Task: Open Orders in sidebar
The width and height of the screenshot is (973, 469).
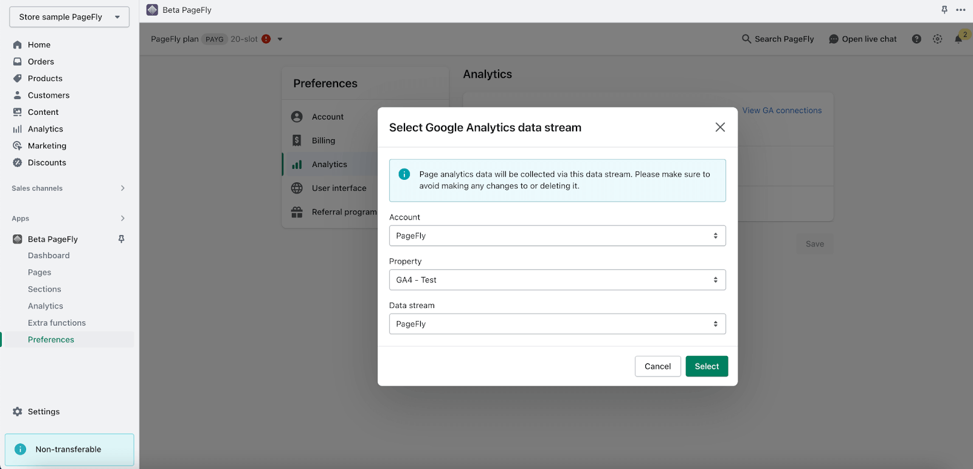Action: click(x=41, y=61)
